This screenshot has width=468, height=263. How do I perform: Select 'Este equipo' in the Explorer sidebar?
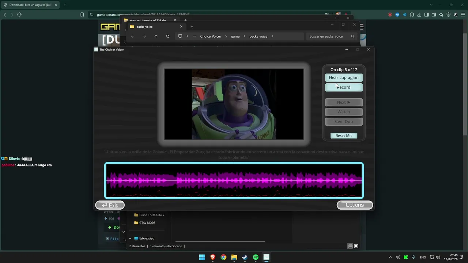[x=144, y=239]
